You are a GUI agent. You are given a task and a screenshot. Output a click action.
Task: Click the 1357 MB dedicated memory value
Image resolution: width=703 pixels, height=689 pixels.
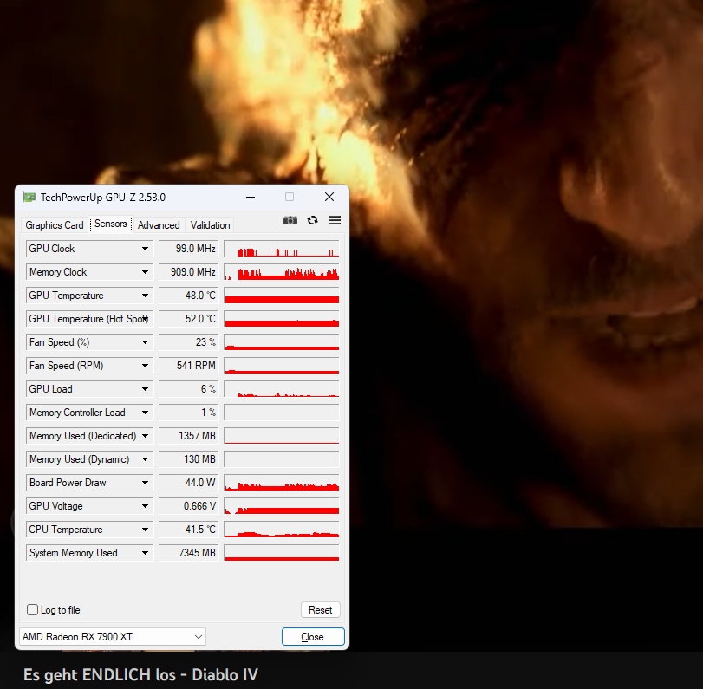point(189,436)
